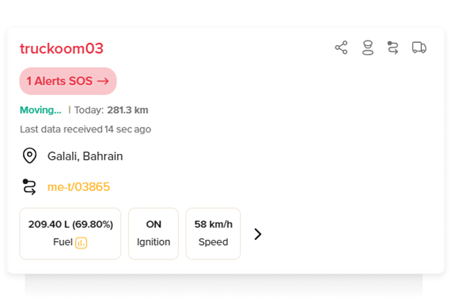Image resolution: width=451 pixels, height=299 pixels.
Task: Select the Fuel 209.40 L card
Action: (x=70, y=234)
